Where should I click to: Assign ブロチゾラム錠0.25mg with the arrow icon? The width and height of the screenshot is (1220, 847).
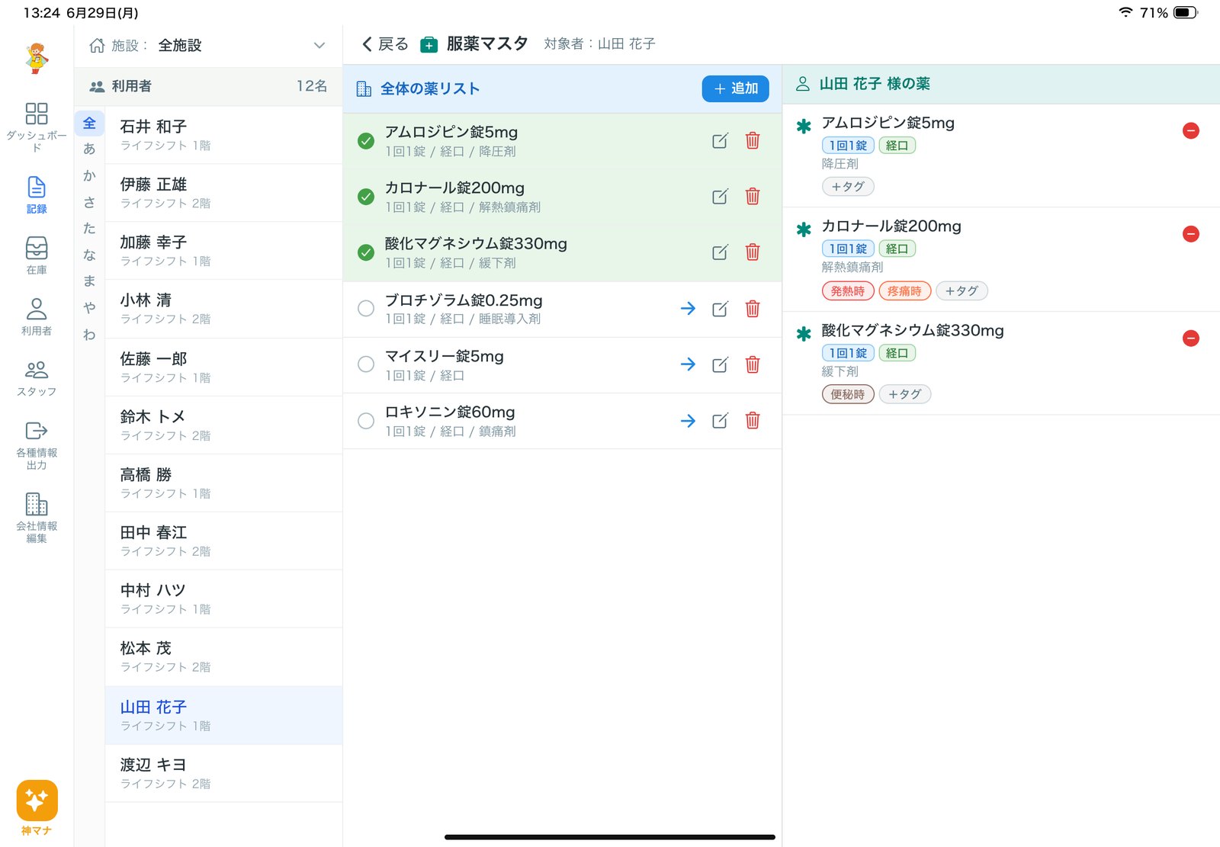coord(688,309)
